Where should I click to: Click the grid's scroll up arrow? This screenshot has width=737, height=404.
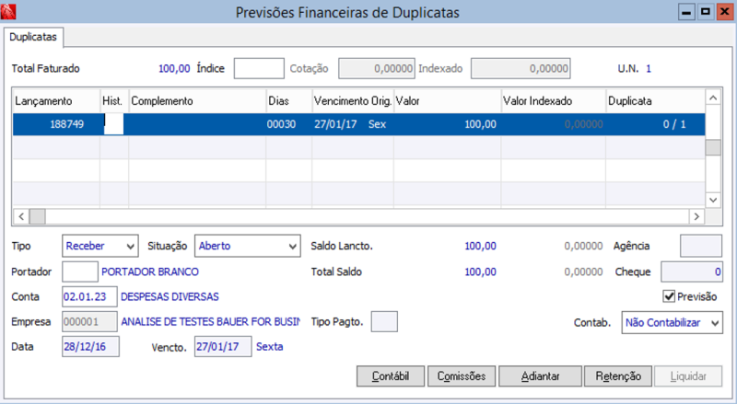[x=713, y=98]
